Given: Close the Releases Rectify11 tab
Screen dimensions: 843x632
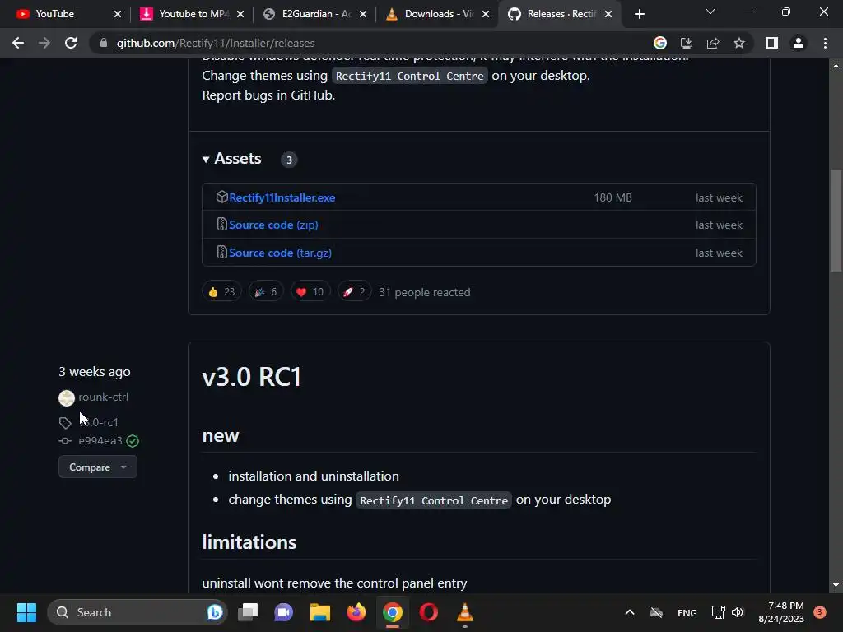Looking at the screenshot, I should [x=608, y=14].
